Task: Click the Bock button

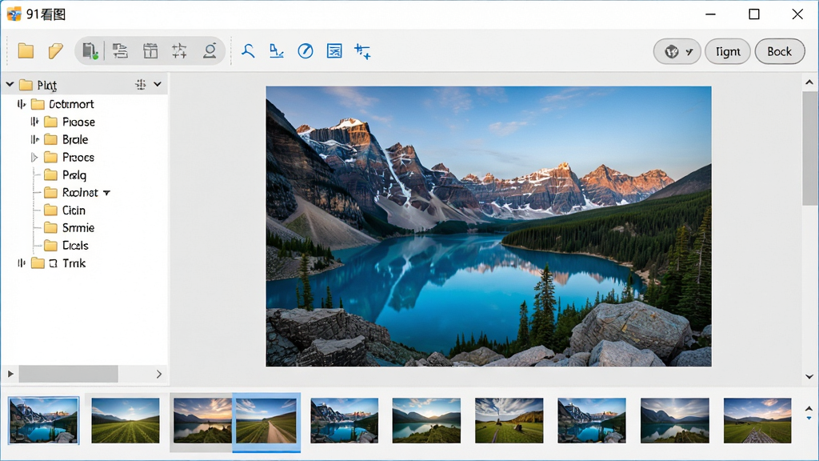Action: 779,51
